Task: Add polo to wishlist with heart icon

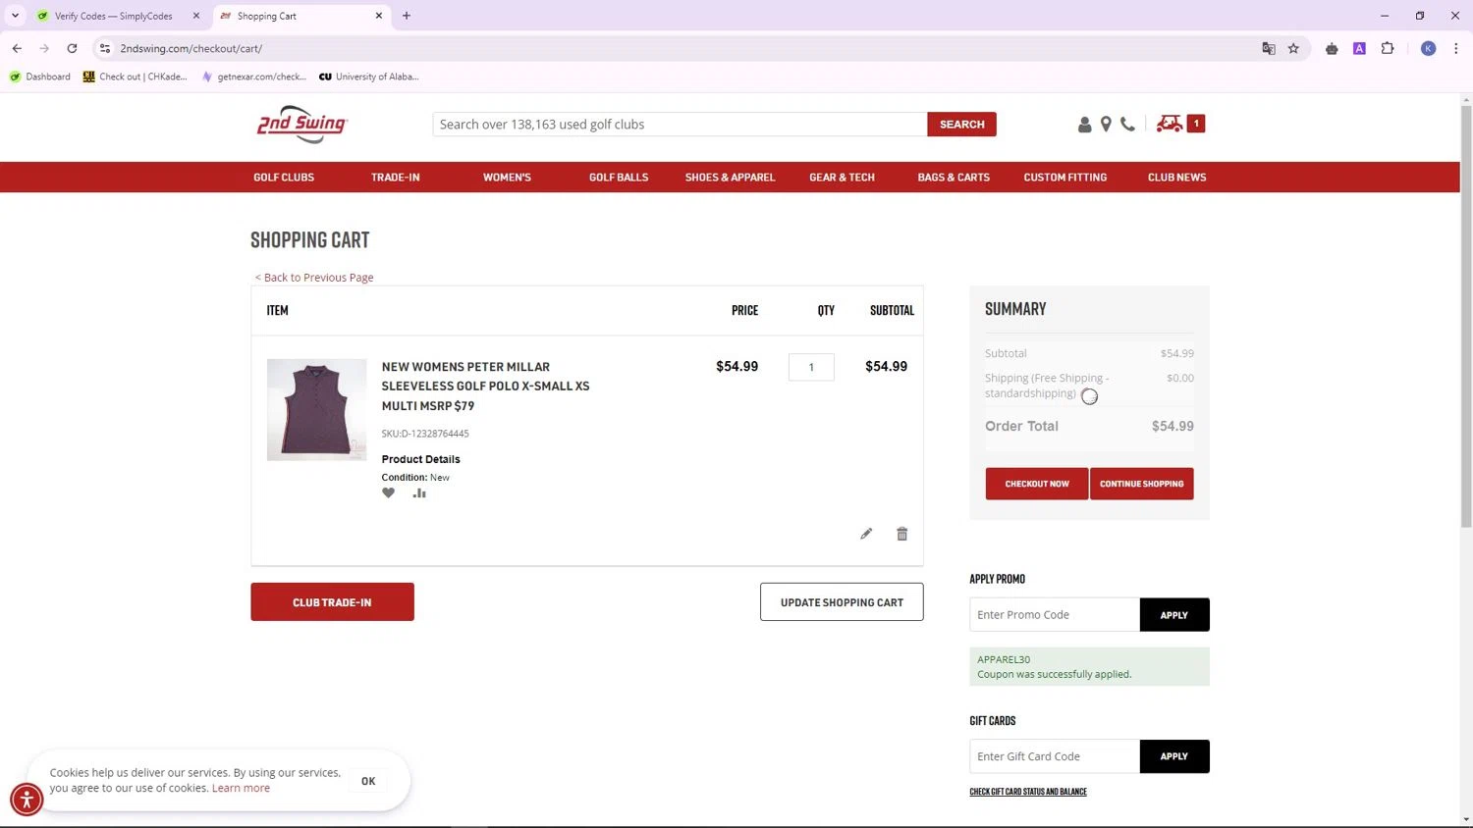Action: tap(389, 493)
